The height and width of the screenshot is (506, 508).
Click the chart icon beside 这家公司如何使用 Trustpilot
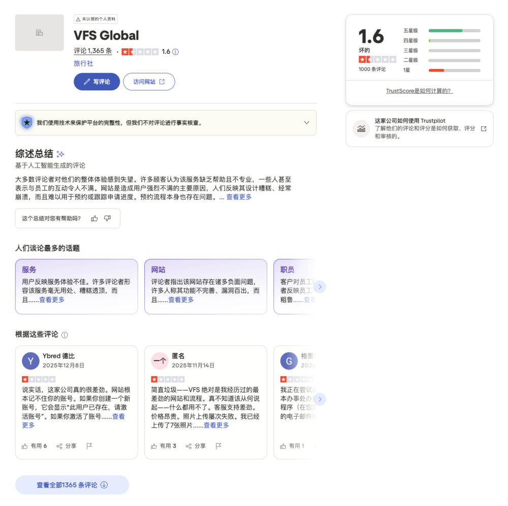361,129
